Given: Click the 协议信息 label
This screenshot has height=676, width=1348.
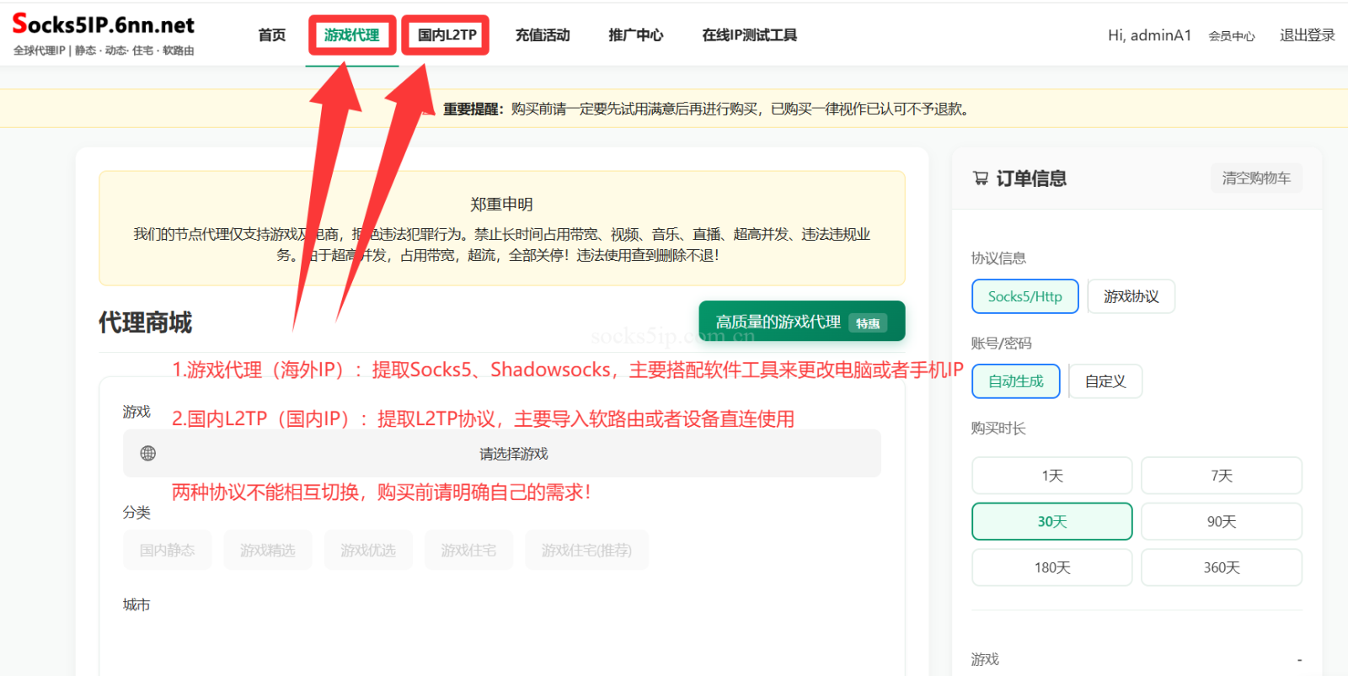Looking at the screenshot, I should (998, 258).
